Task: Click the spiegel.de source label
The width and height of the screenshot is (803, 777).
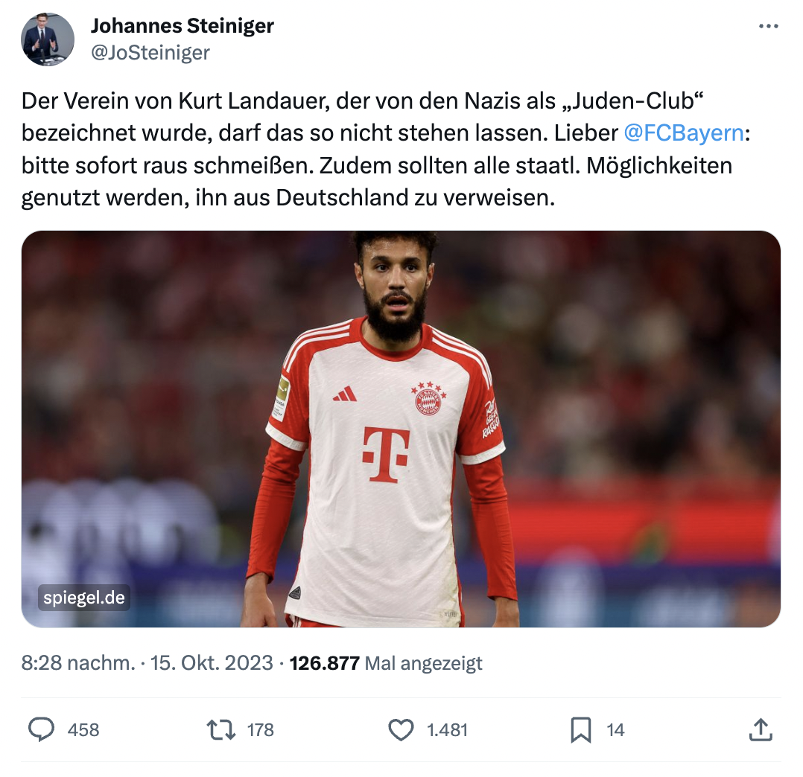Action: click(x=84, y=598)
